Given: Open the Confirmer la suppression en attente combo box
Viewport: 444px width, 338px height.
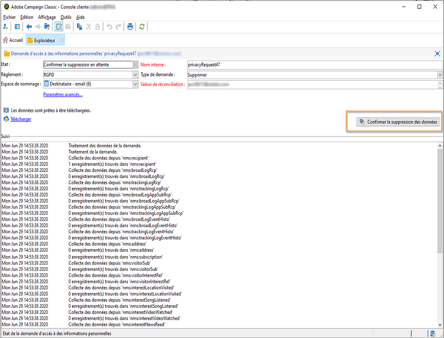Looking at the screenshot, I should tap(91, 65).
